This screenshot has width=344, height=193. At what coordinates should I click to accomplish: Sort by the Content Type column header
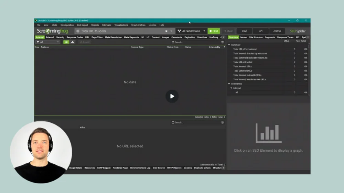pos(137,47)
